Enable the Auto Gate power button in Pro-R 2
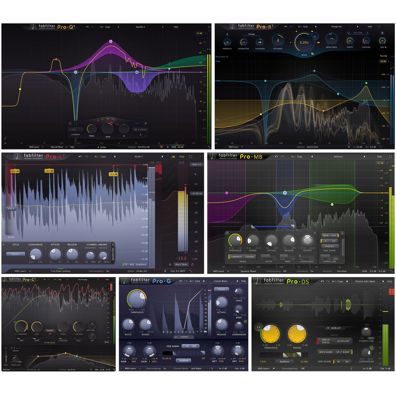The height and width of the screenshot is (396, 396). tap(348, 33)
